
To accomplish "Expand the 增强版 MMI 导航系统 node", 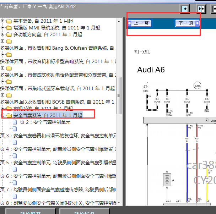I will click(x=2, y=28).
